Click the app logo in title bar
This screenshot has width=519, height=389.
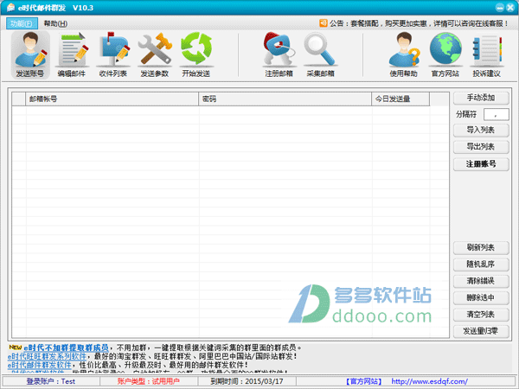coord(10,7)
